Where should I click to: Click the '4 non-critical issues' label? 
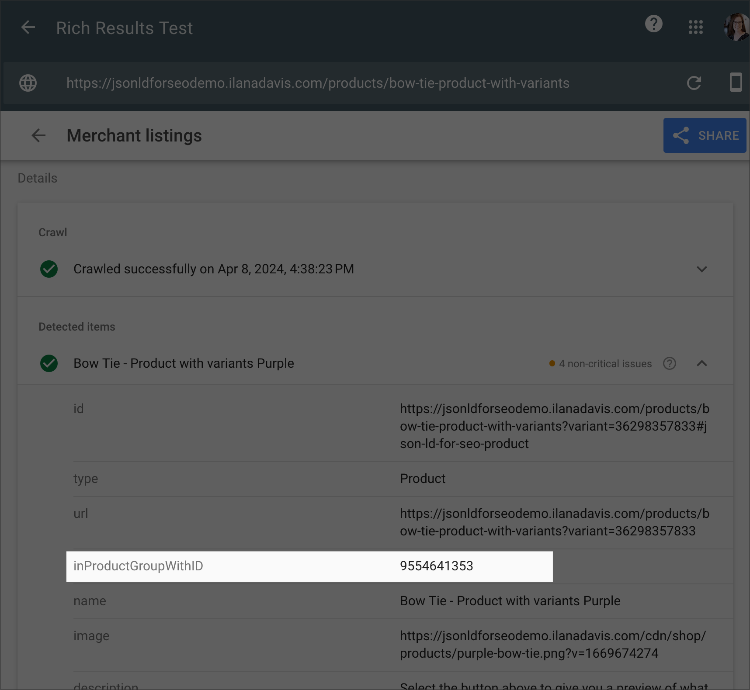click(x=605, y=364)
